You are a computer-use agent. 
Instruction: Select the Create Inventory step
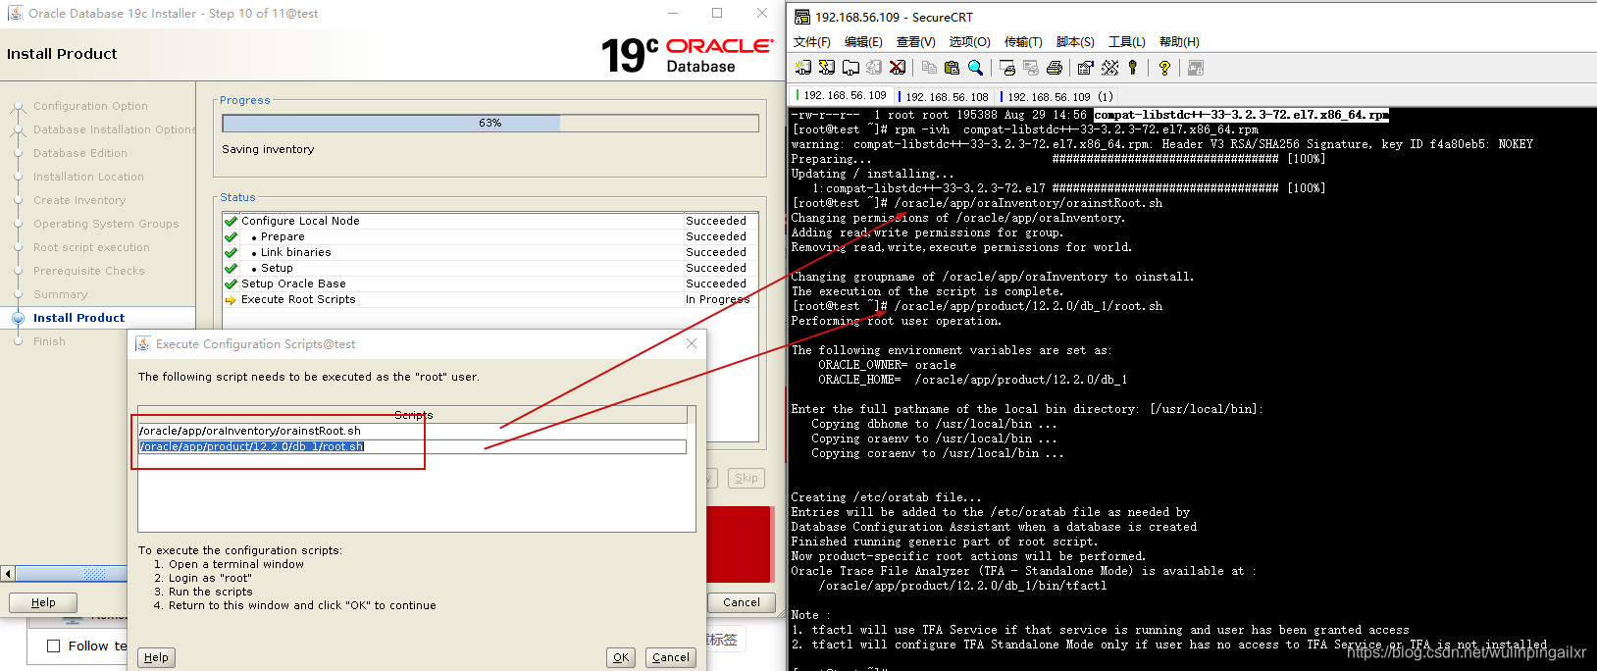(x=79, y=200)
